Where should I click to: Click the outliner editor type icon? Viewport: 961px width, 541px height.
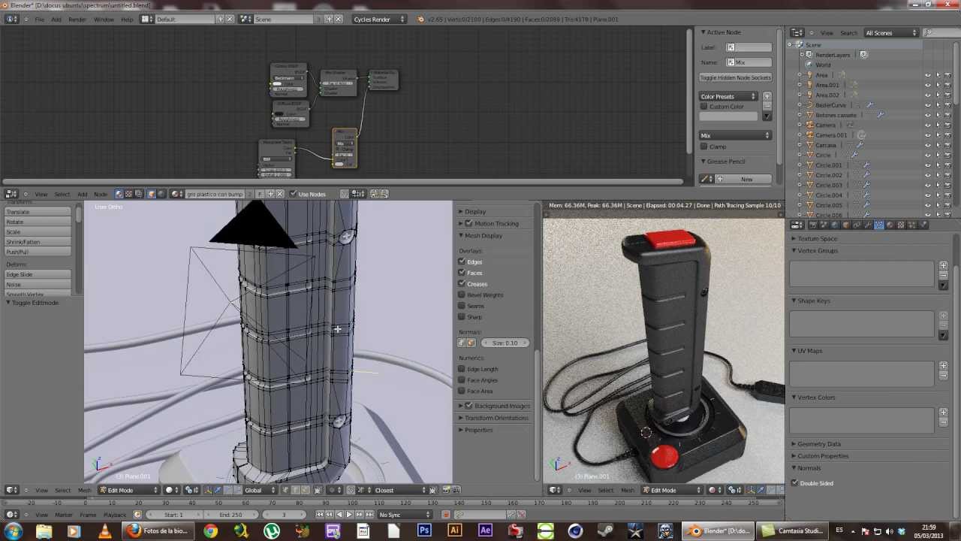tap(797, 33)
